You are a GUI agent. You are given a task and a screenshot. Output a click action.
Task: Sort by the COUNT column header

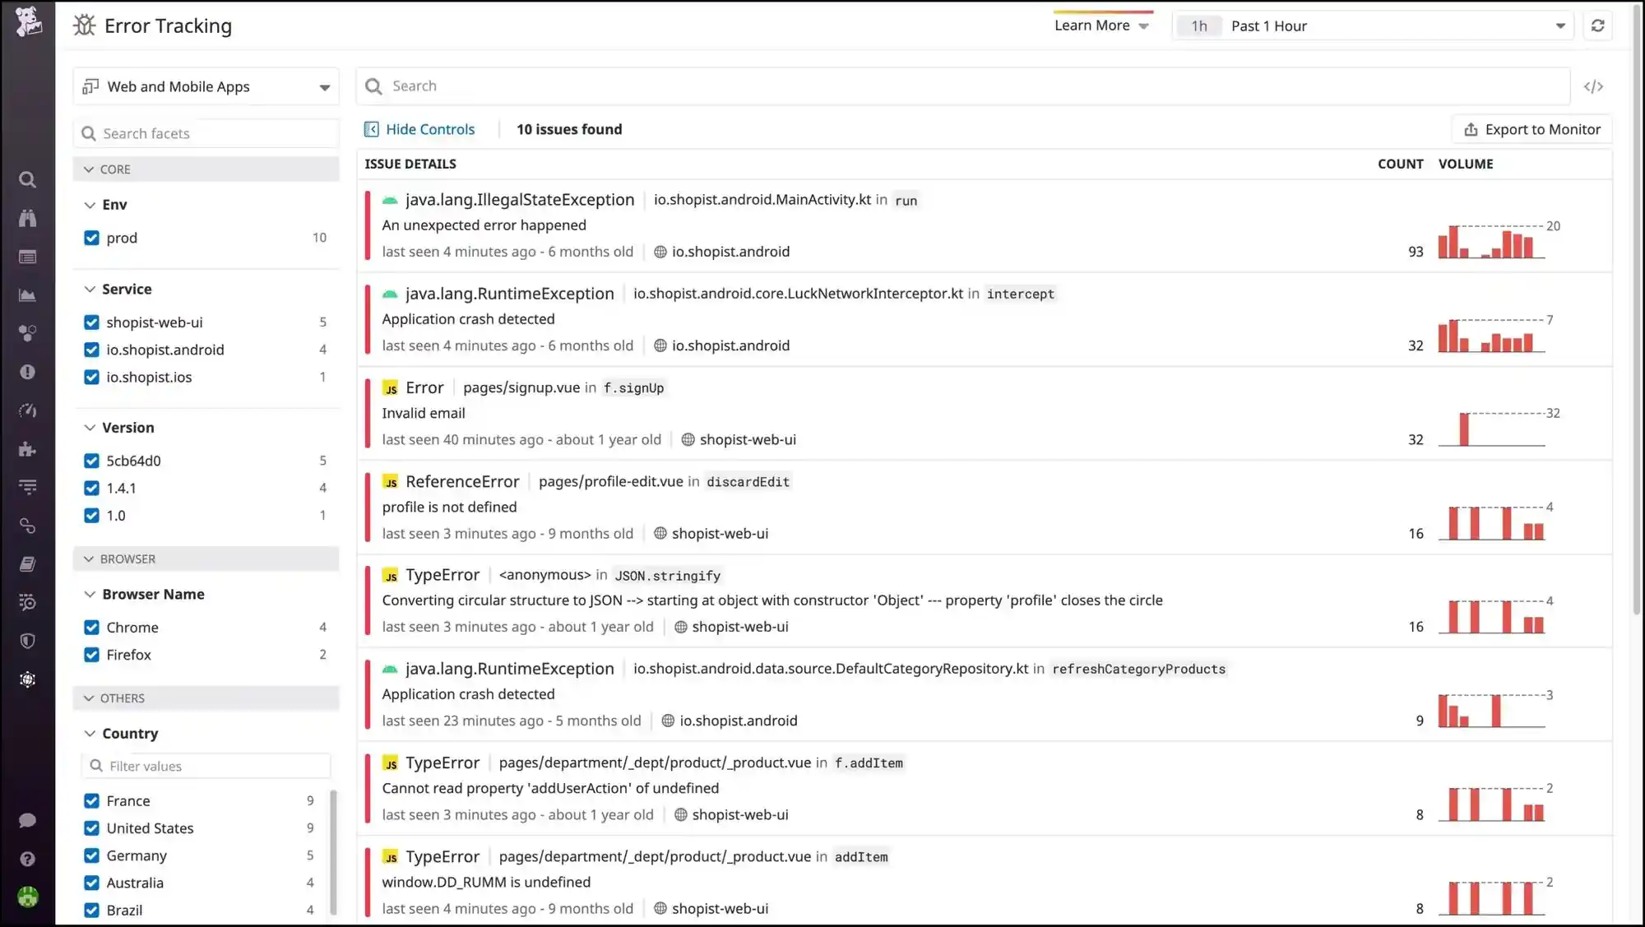(x=1400, y=164)
